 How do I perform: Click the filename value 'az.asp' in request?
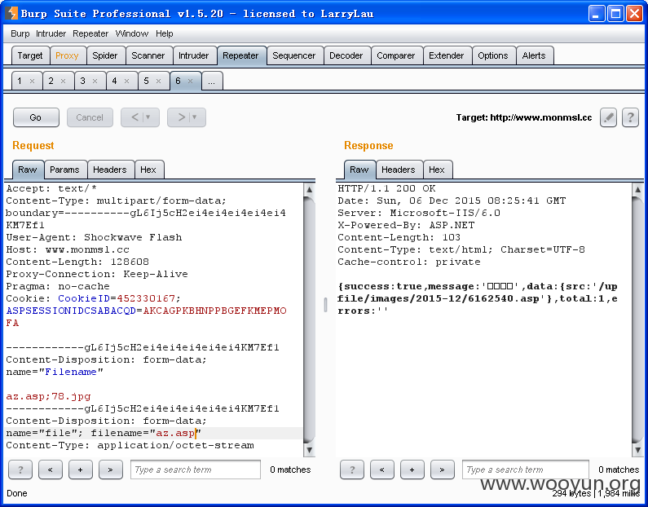174,433
